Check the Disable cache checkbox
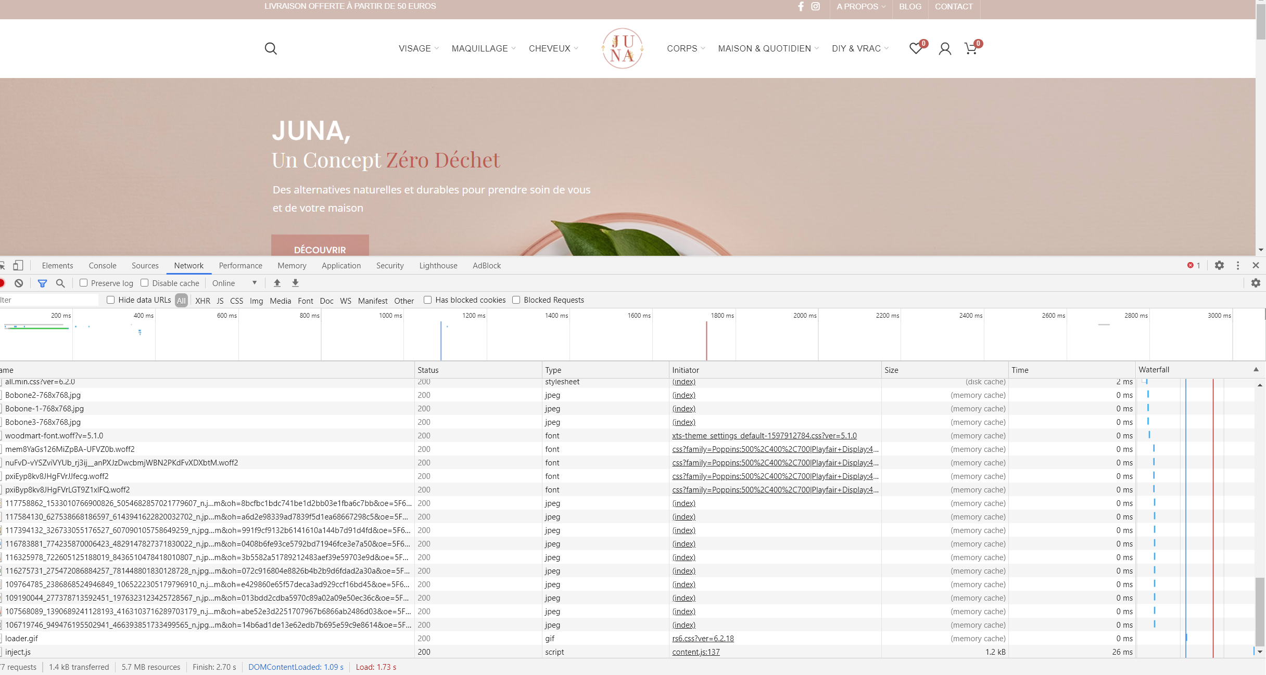Image resolution: width=1266 pixels, height=675 pixels. coord(145,283)
